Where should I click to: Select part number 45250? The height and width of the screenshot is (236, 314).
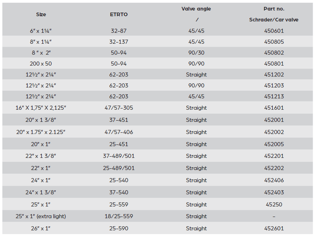pos(274,204)
